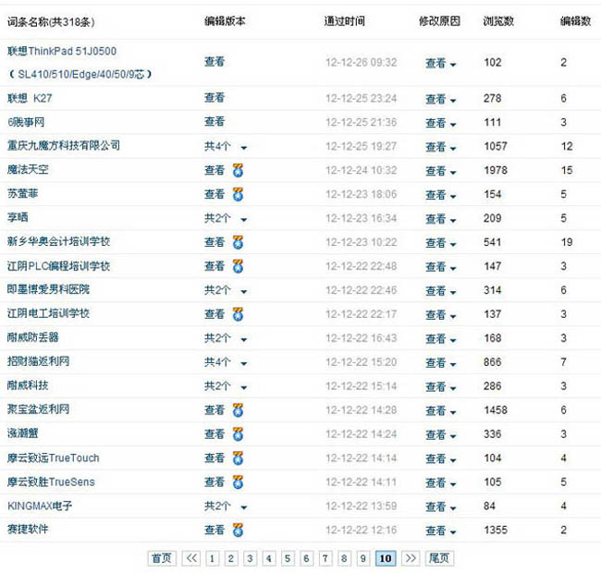The image size is (601, 573).
Task: Click medal icon in 摩云致远TrueTouch row
Action: pos(238,457)
